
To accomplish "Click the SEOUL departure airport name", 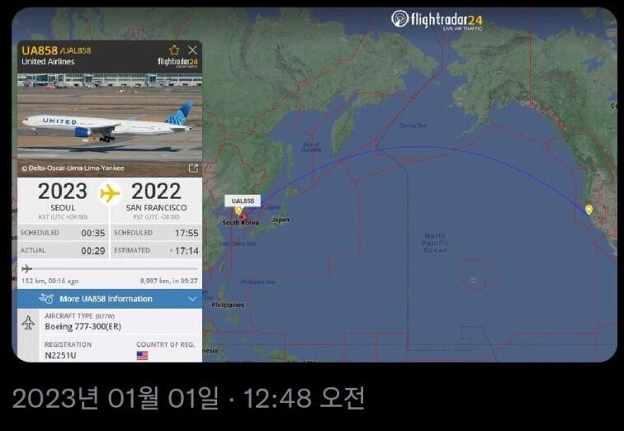I will (x=63, y=208).
